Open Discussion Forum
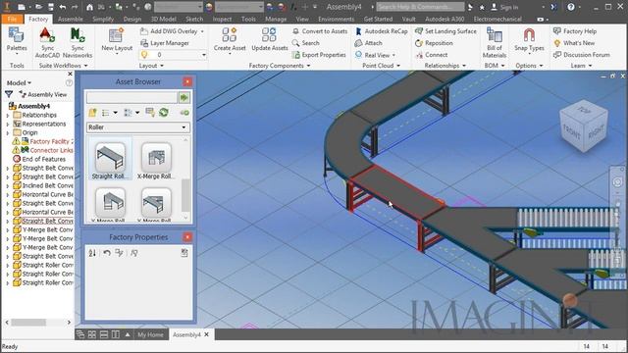The image size is (628, 353). click(582, 55)
